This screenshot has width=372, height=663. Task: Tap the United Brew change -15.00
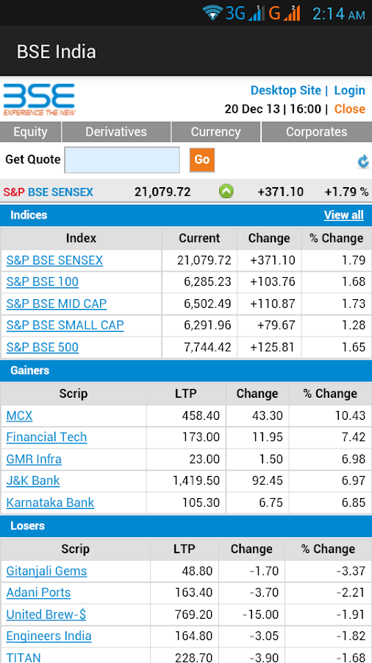[261, 615]
